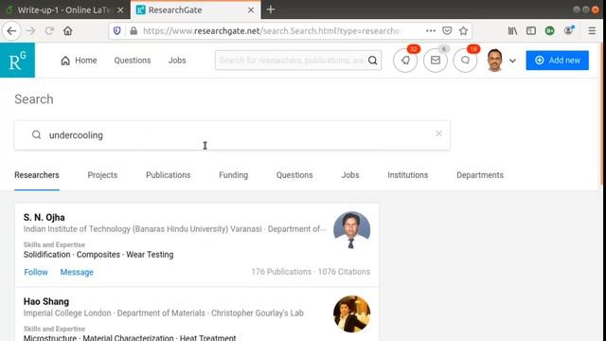The height and width of the screenshot is (341, 606).
Task: Open the Jobs page in navbar
Action: tap(177, 61)
